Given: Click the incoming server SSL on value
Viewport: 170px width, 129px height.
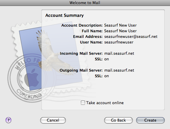Looking at the screenshot, I should [106, 59].
